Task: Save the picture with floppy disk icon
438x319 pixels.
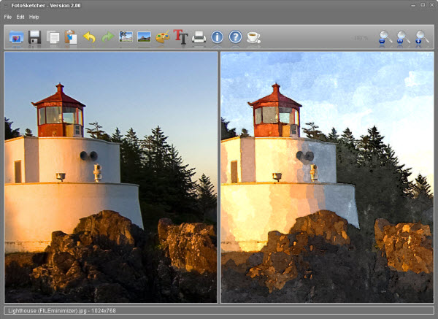Action: (34, 36)
